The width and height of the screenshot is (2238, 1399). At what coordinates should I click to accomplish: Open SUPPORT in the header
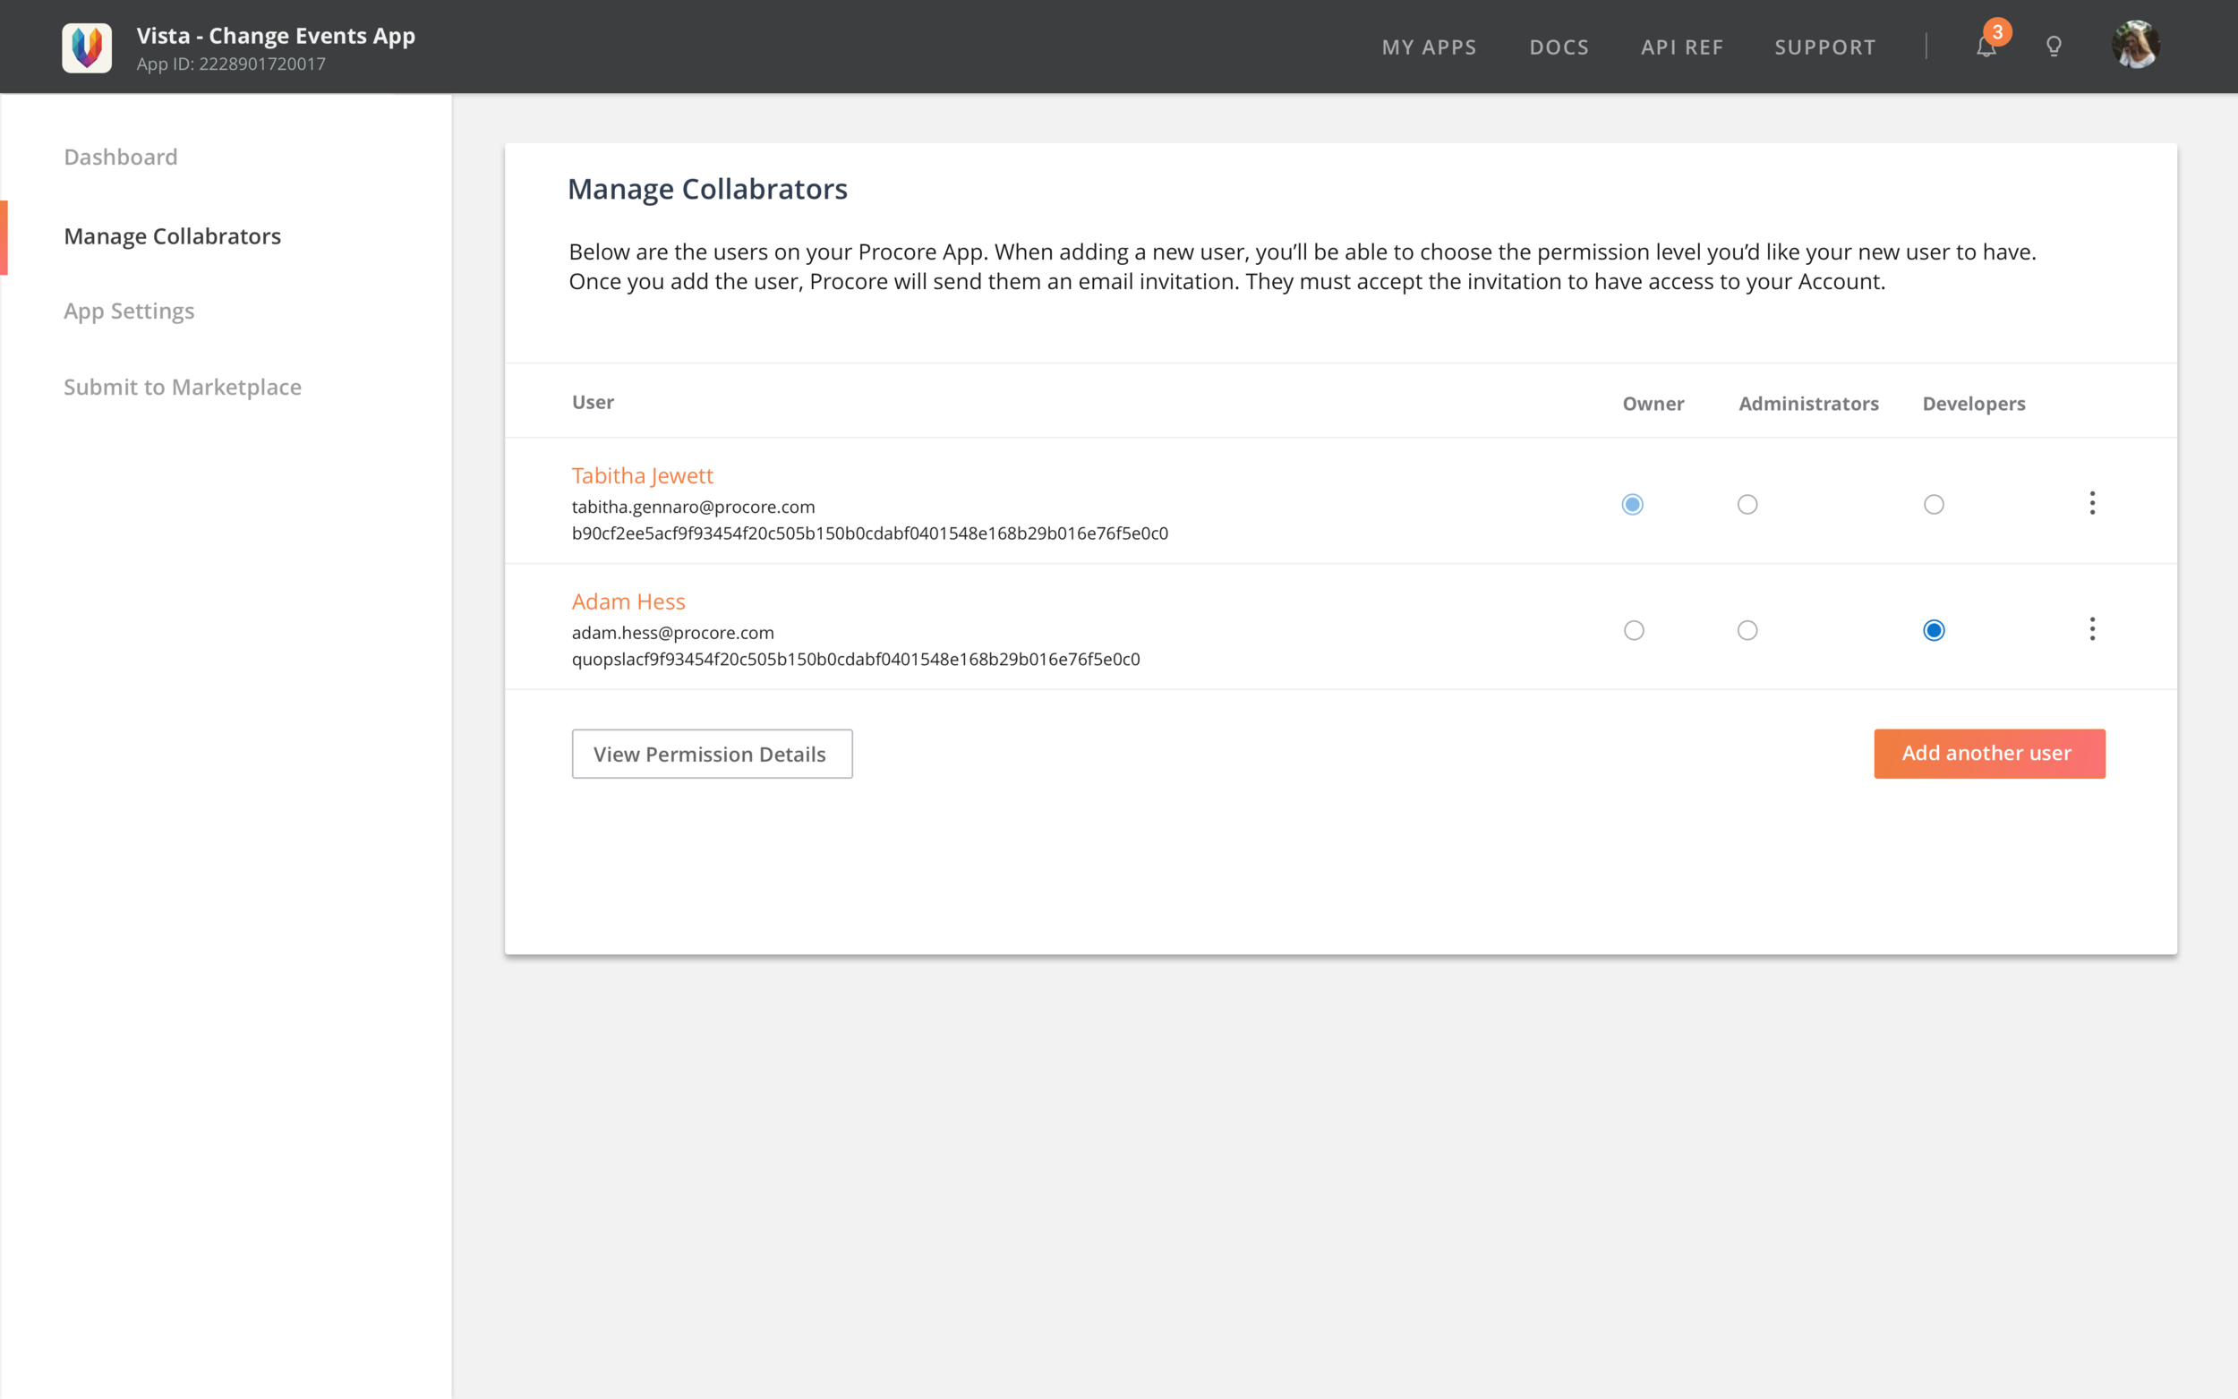pos(1824,47)
